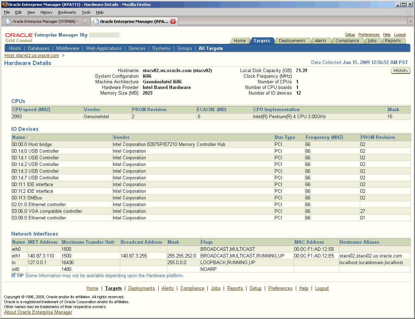Open the Bookmarks menu

[67, 12]
